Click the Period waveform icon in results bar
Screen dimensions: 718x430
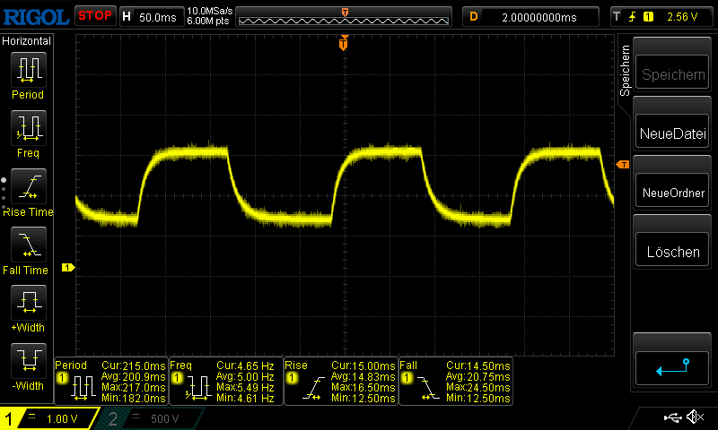click(83, 389)
